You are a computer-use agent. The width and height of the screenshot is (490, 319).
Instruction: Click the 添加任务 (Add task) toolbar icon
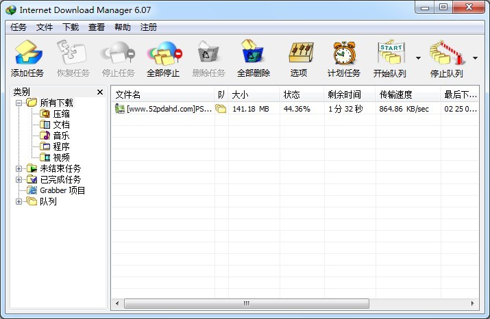tap(27, 55)
